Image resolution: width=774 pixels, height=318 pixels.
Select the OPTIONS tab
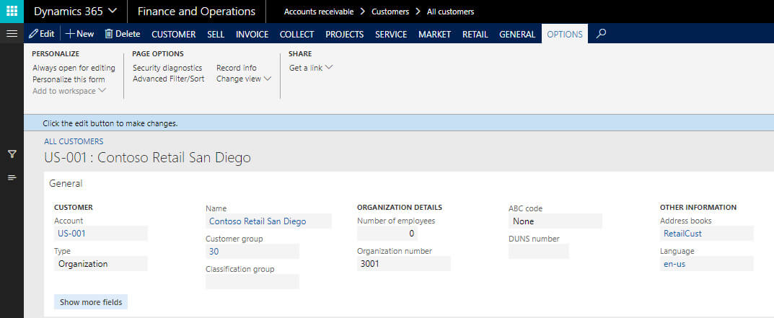pyautogui.click(x=565, y=34)
